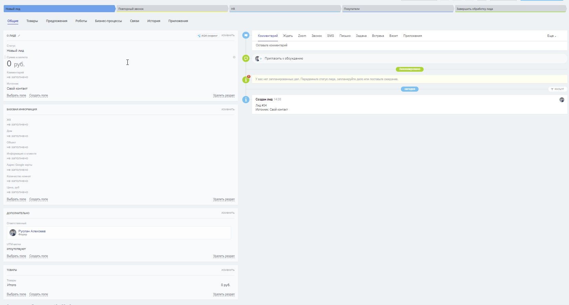This screenshot has width=569, height=305.
Task: Click the green discussion chat timeline icon
Action: (246, 58)
